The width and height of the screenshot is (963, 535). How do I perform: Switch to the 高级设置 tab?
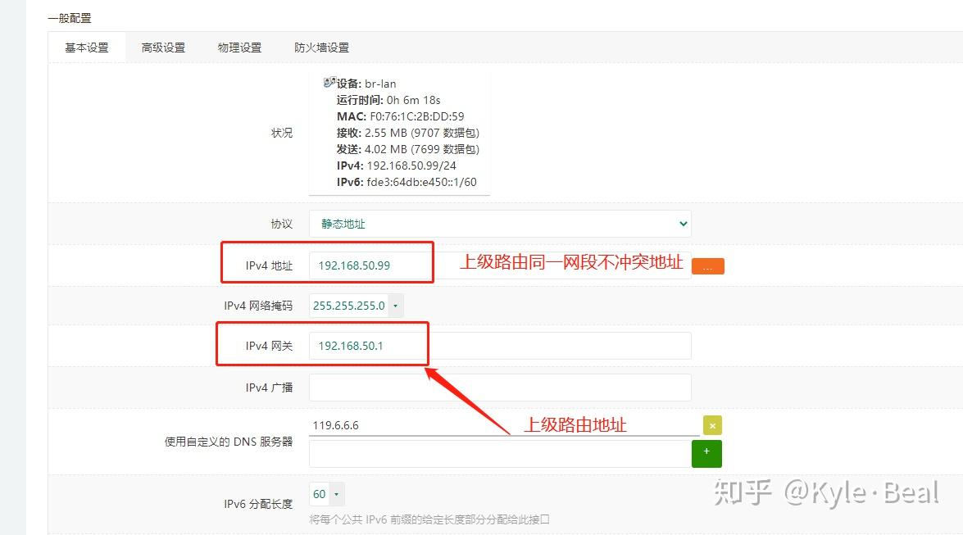point(162,47)
